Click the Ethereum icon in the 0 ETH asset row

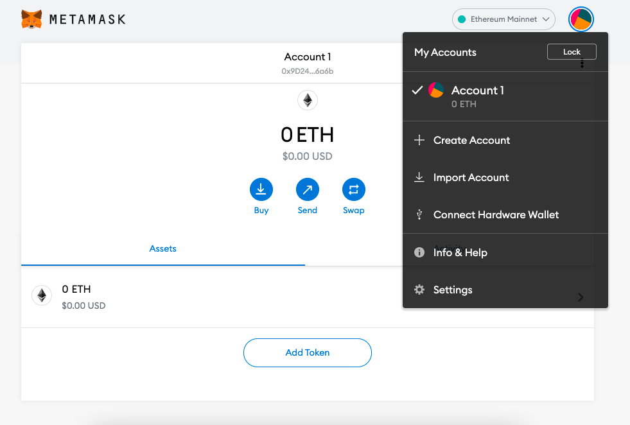pyautogui.click(x=42, y=296)
